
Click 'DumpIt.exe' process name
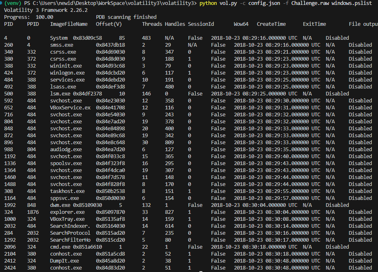[x=64, y=261]
